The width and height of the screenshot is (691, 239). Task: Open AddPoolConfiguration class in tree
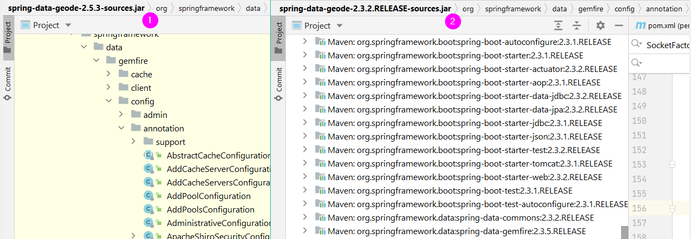pos(208,196)
